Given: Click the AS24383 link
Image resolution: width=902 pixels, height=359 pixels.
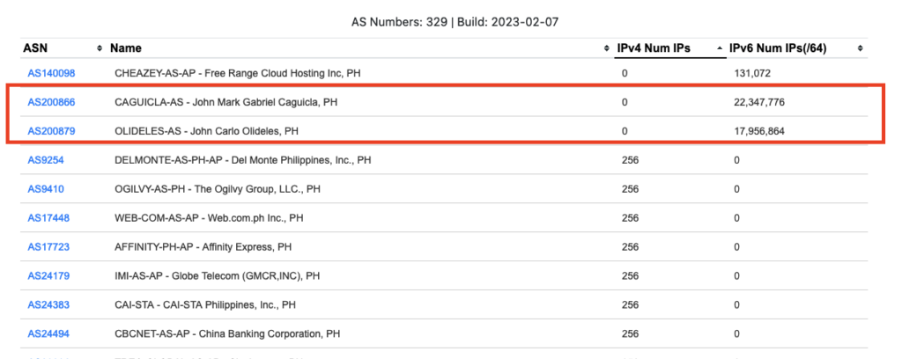Looking at the screenshot, I should [x=48, y=305].
